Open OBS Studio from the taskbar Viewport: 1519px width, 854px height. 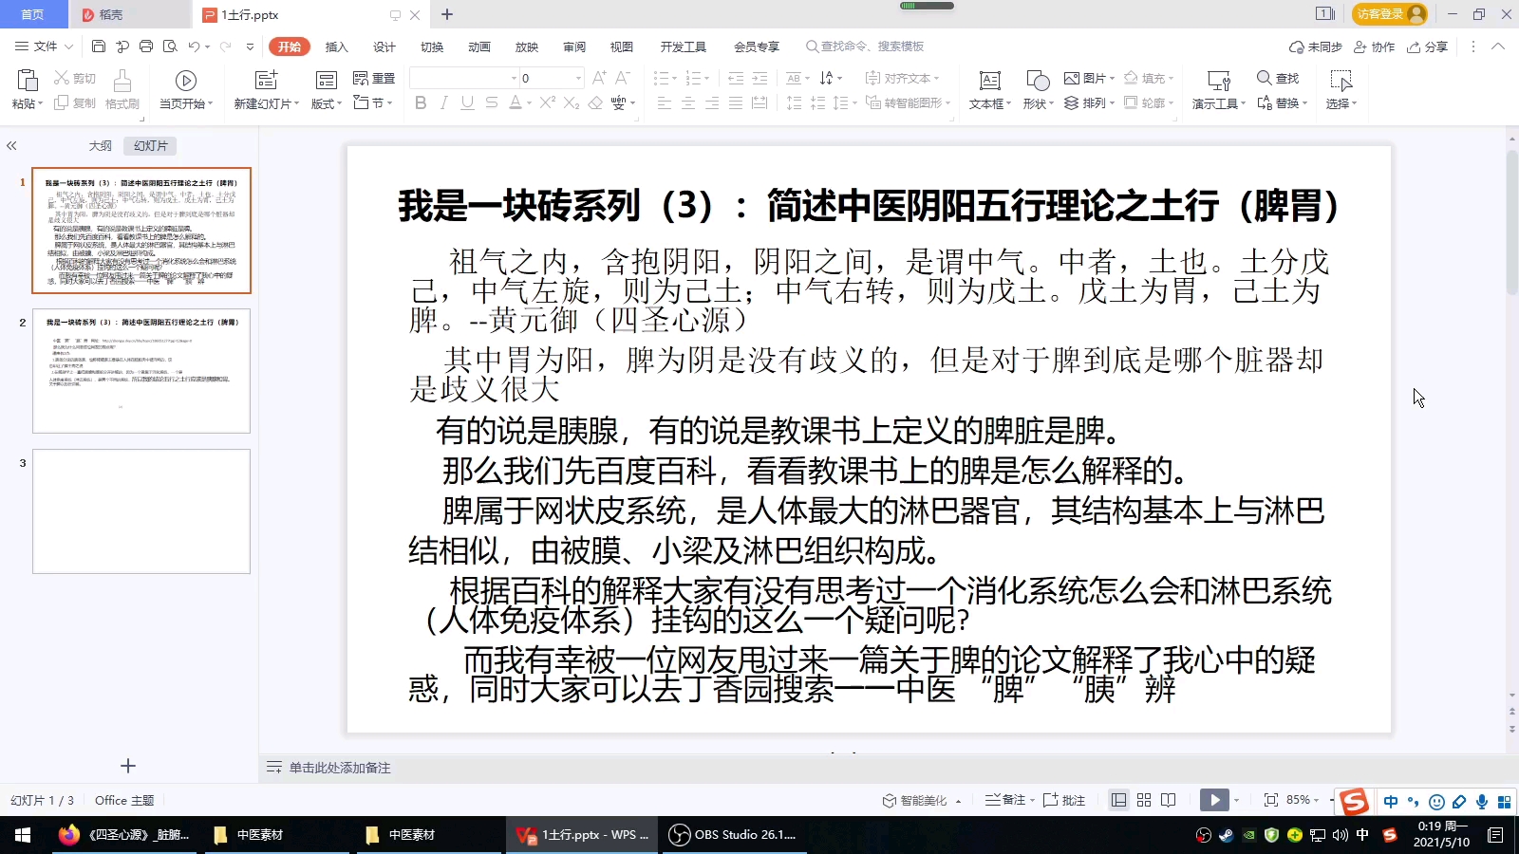tap(732, 835)
